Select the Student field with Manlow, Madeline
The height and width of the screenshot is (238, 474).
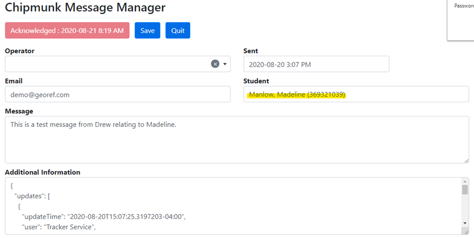pos(356,94)
